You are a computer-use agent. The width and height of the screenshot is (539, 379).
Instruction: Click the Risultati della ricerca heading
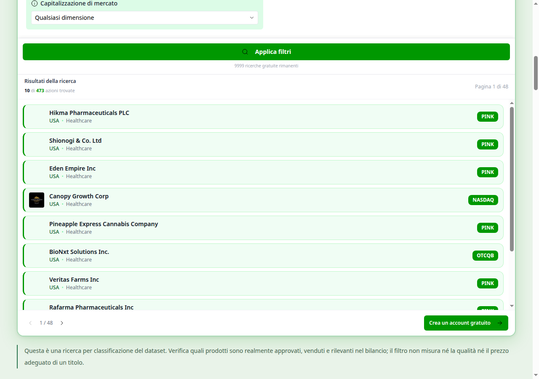[x=50, y=81]
